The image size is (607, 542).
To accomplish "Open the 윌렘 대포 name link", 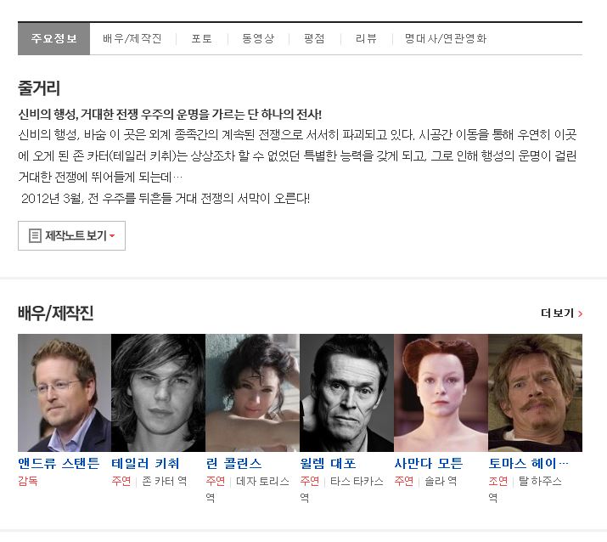I will (x=328, y=463).
